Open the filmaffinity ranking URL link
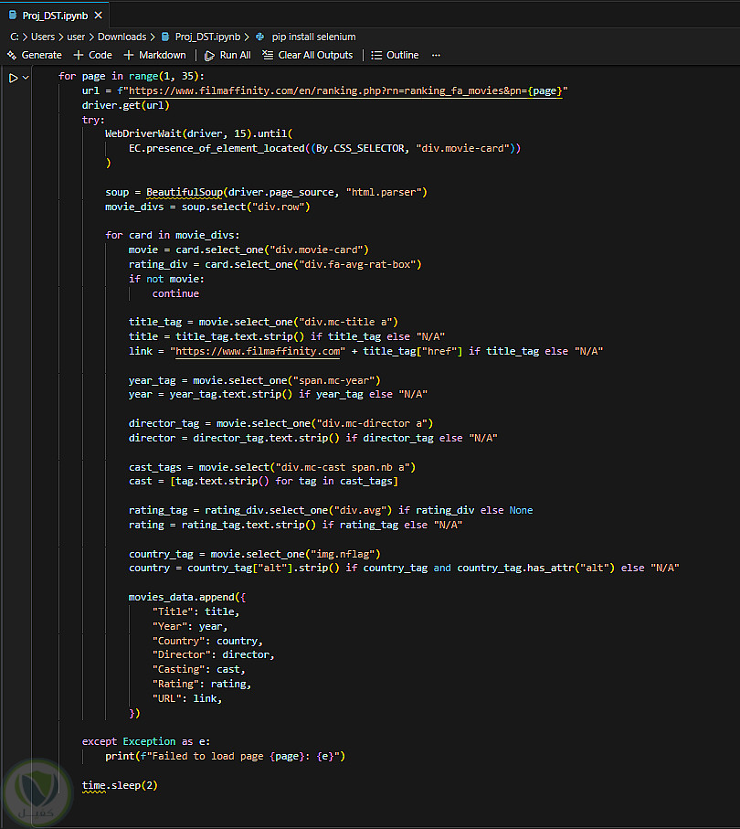 coord(345,90)
